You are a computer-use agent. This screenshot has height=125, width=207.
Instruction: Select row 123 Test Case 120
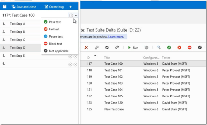tap(143, 103)
